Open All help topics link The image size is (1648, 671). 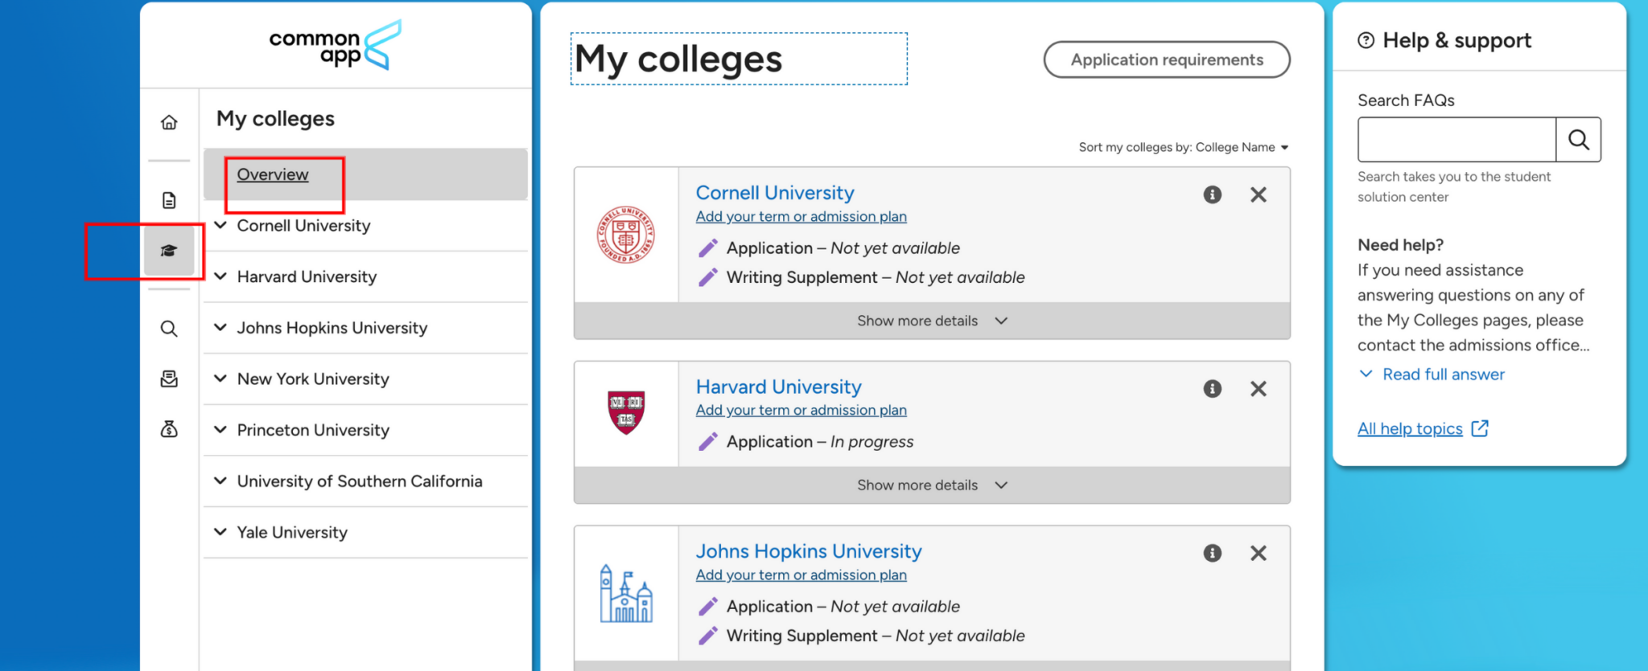click(x=1410, y=428)
